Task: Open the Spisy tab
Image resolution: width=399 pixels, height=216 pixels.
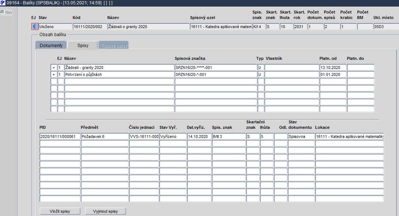Action: 83,45
